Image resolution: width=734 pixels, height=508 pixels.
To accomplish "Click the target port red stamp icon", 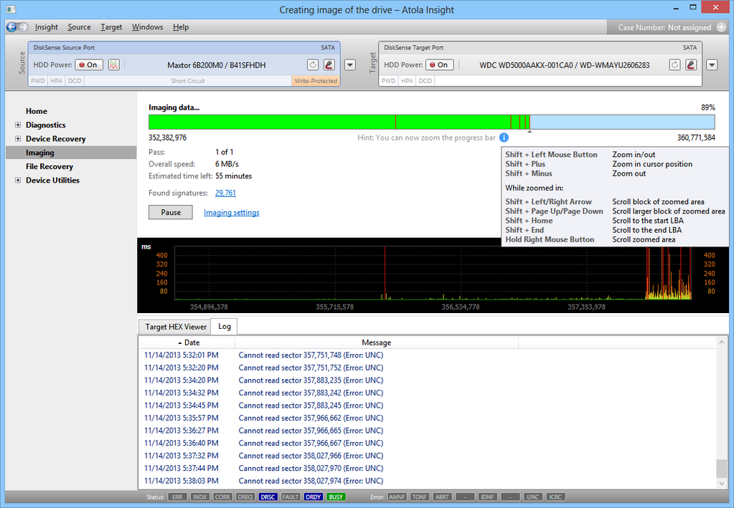I will [691, 65].
